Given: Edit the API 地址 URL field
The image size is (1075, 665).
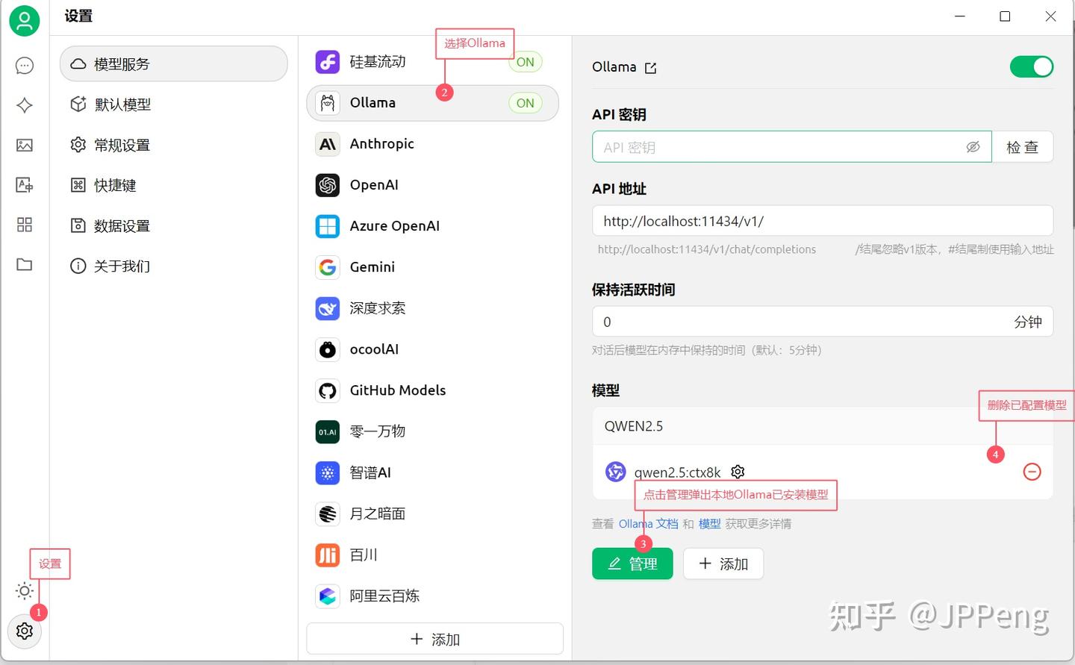Looking at the screenshot, I should [823, 221].
